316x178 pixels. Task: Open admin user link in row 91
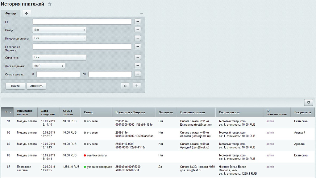click(270, 121)
